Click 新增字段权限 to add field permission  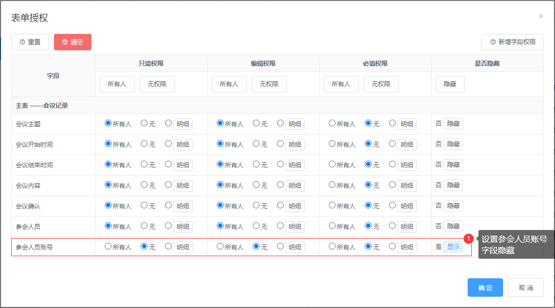[512, 42]
